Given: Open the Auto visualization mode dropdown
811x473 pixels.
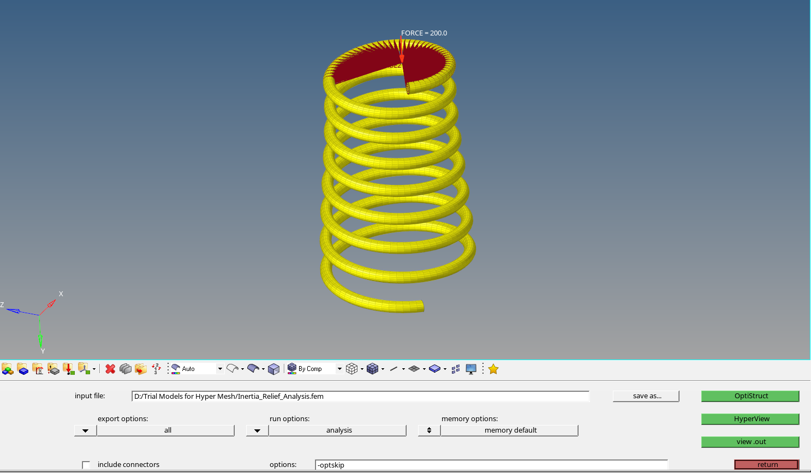Looking at the screenshot, I should tap(220, 369).
